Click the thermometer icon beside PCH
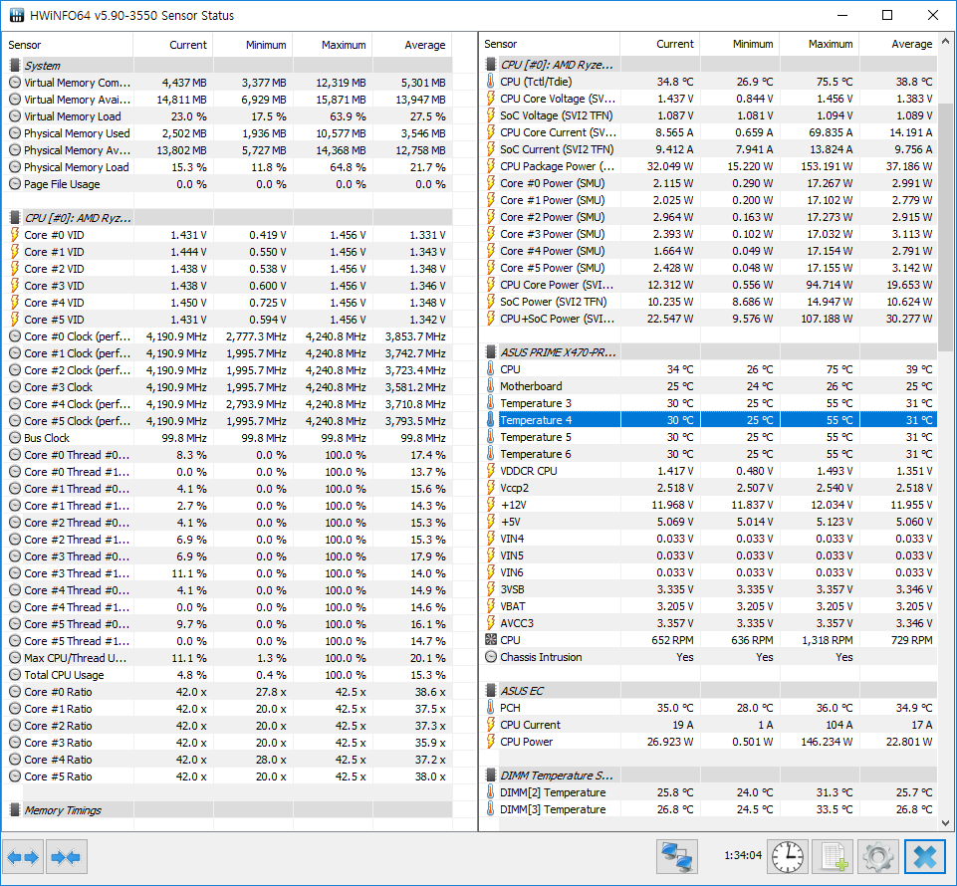The image size is (957, 886). (491, 707)
